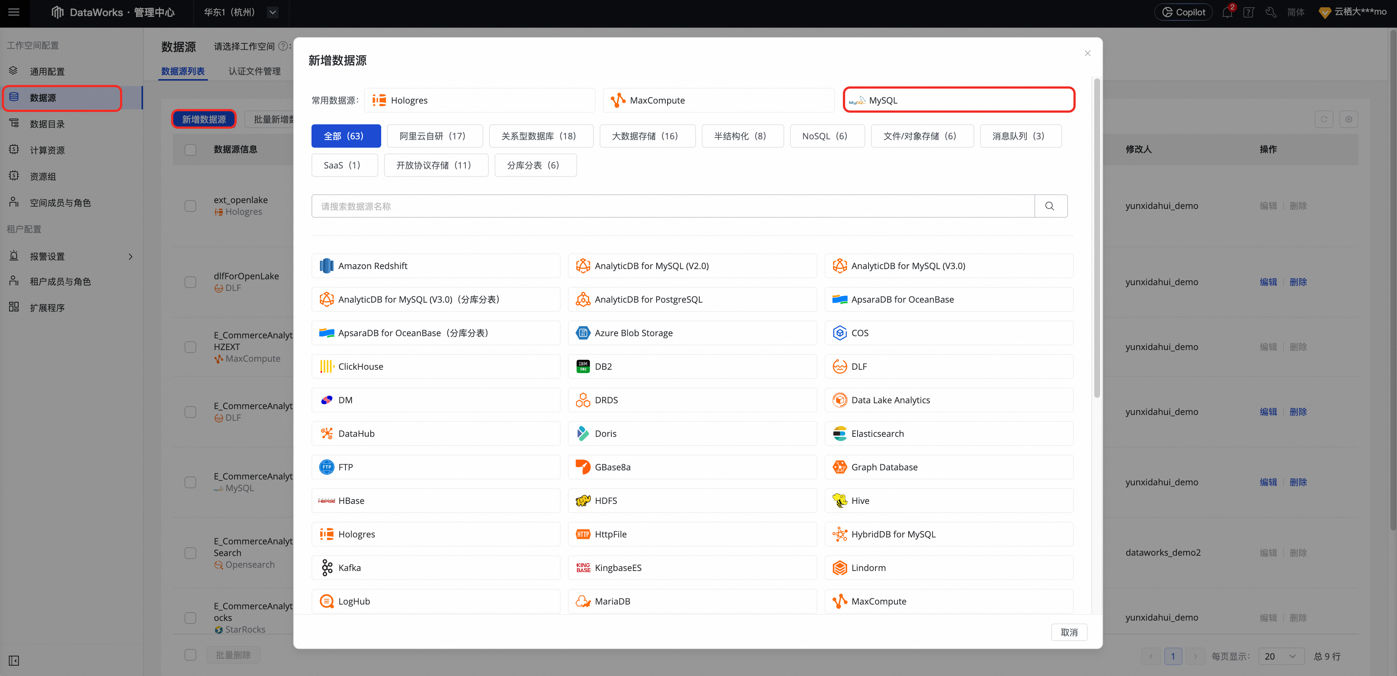This screenshot has height=676, width=1397.
Task: Expand the 报警设置 sidebar submenu
Action: pos(130,256)
